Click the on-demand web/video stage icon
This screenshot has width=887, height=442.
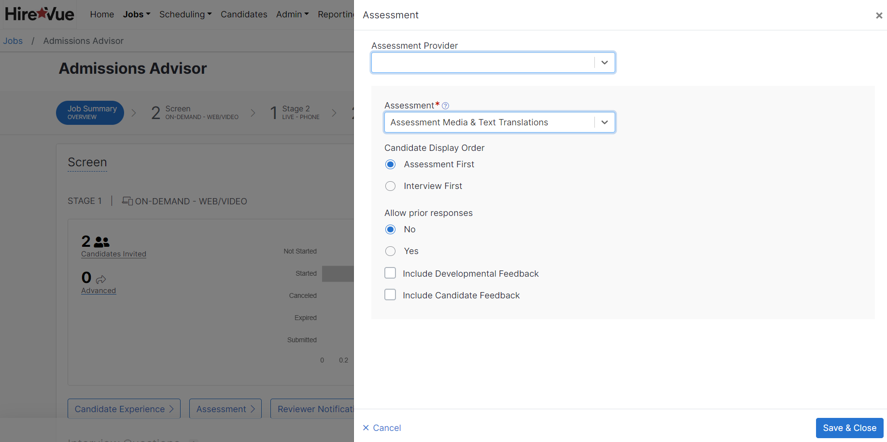(127, 201)
